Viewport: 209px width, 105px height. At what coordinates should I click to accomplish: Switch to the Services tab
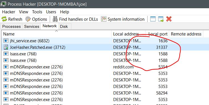click(x=32, y=26)
